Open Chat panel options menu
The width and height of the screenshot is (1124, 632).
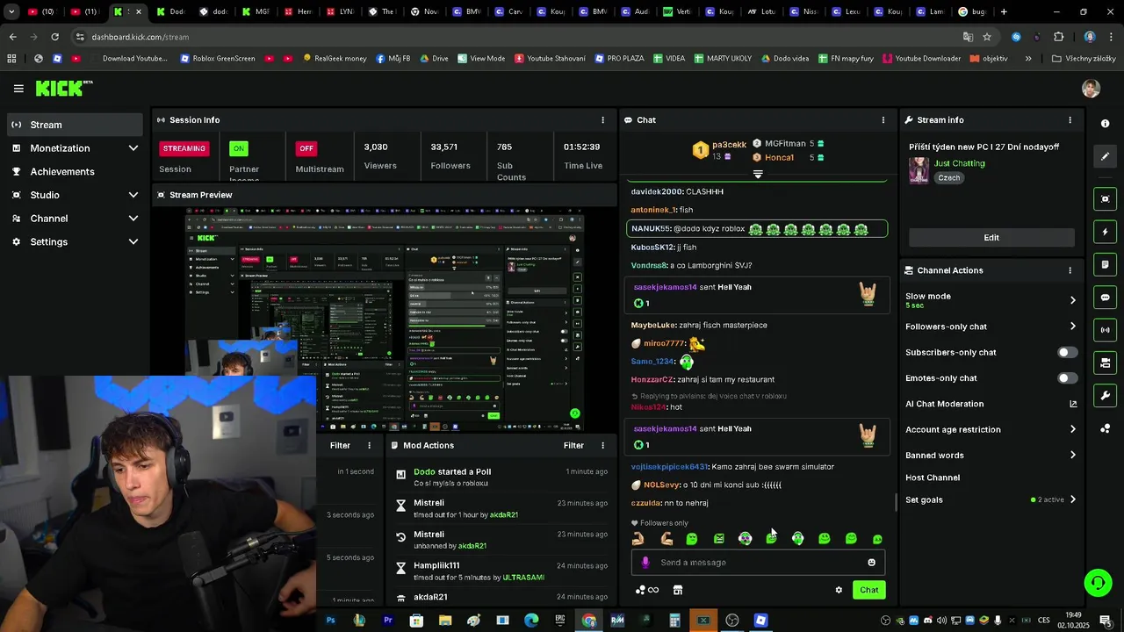tap(883, 120)
